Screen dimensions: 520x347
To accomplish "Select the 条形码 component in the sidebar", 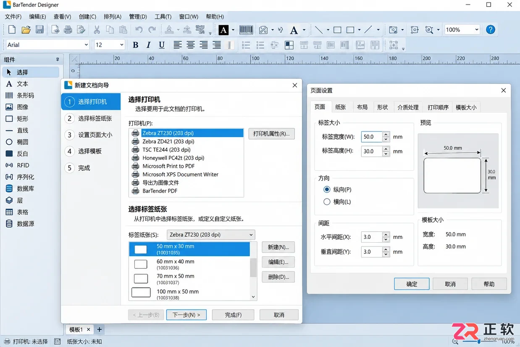I will click(x=31, y=95).
